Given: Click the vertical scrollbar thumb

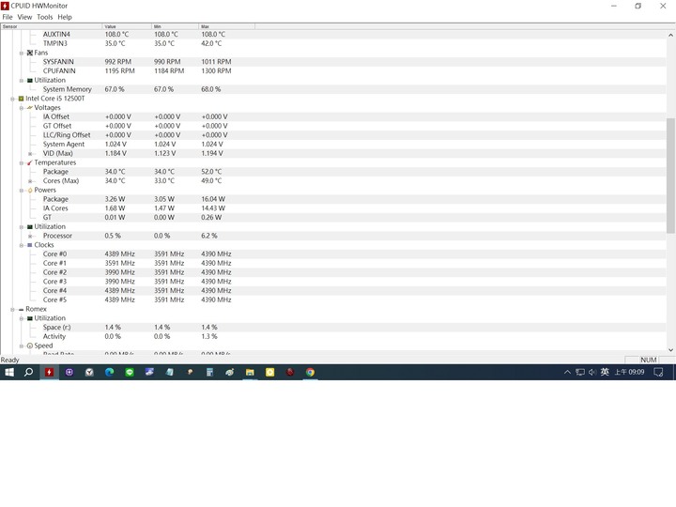Looking at the screenshot, I should (x=670, y=176).
